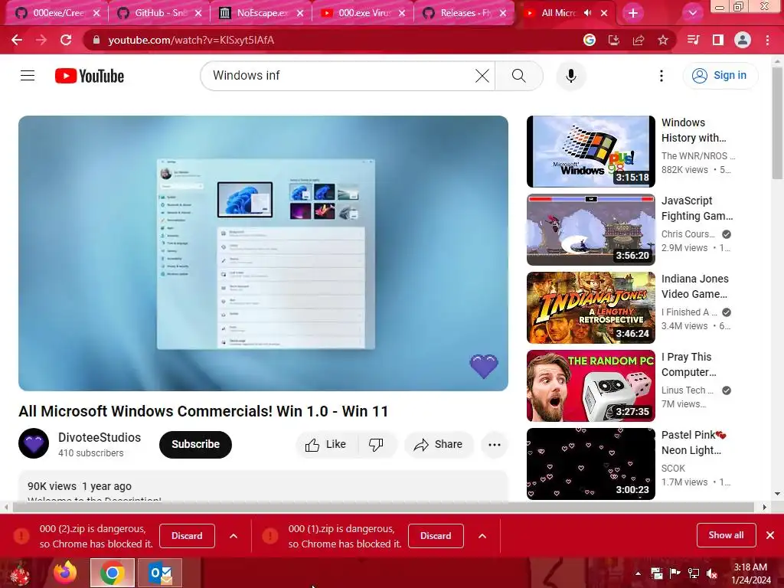Open The Random PC thumbnail
Screen dimensions: 784x588
(590, 386)
